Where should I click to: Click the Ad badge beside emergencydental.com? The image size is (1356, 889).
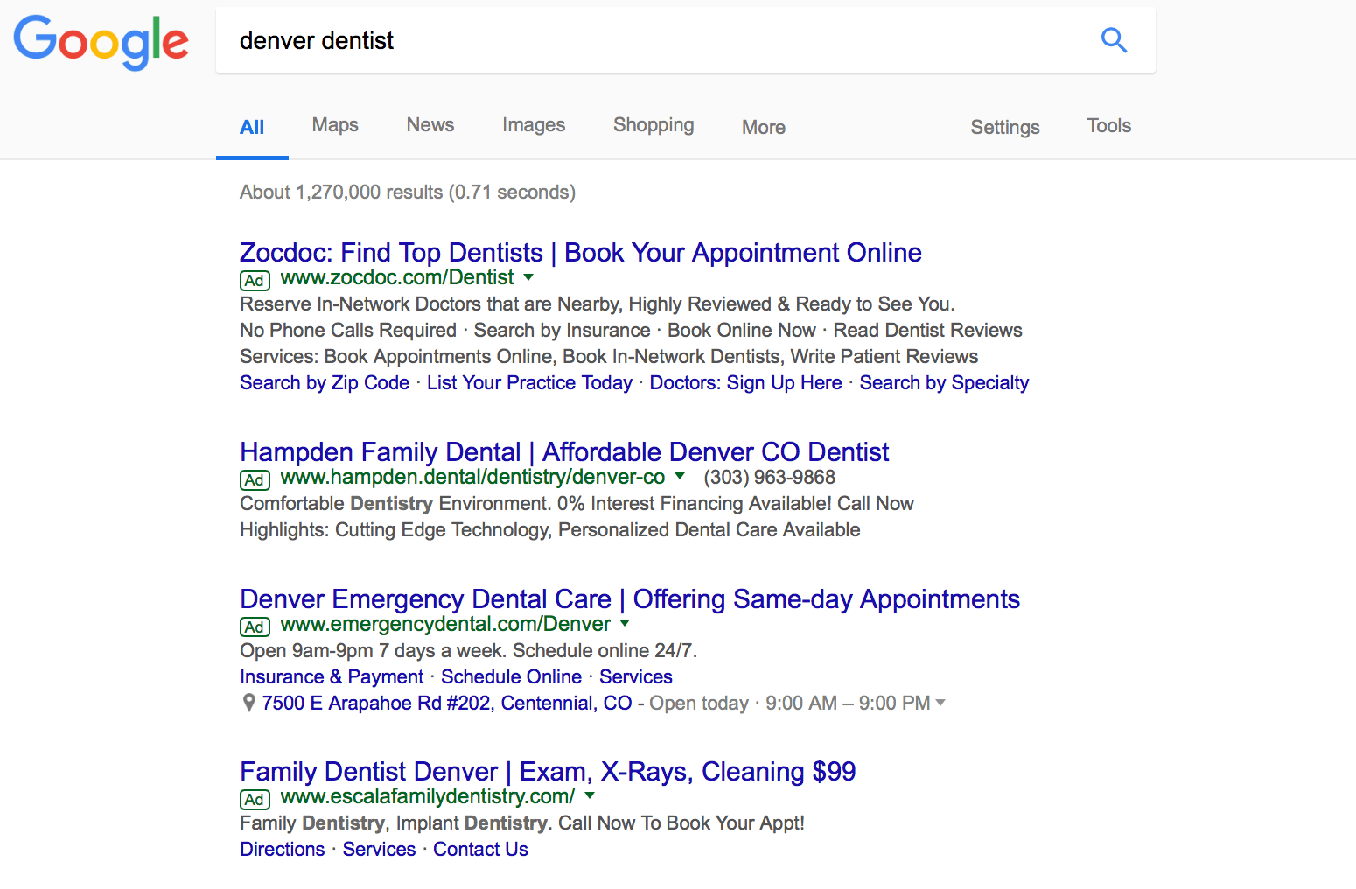coord(255,626)
